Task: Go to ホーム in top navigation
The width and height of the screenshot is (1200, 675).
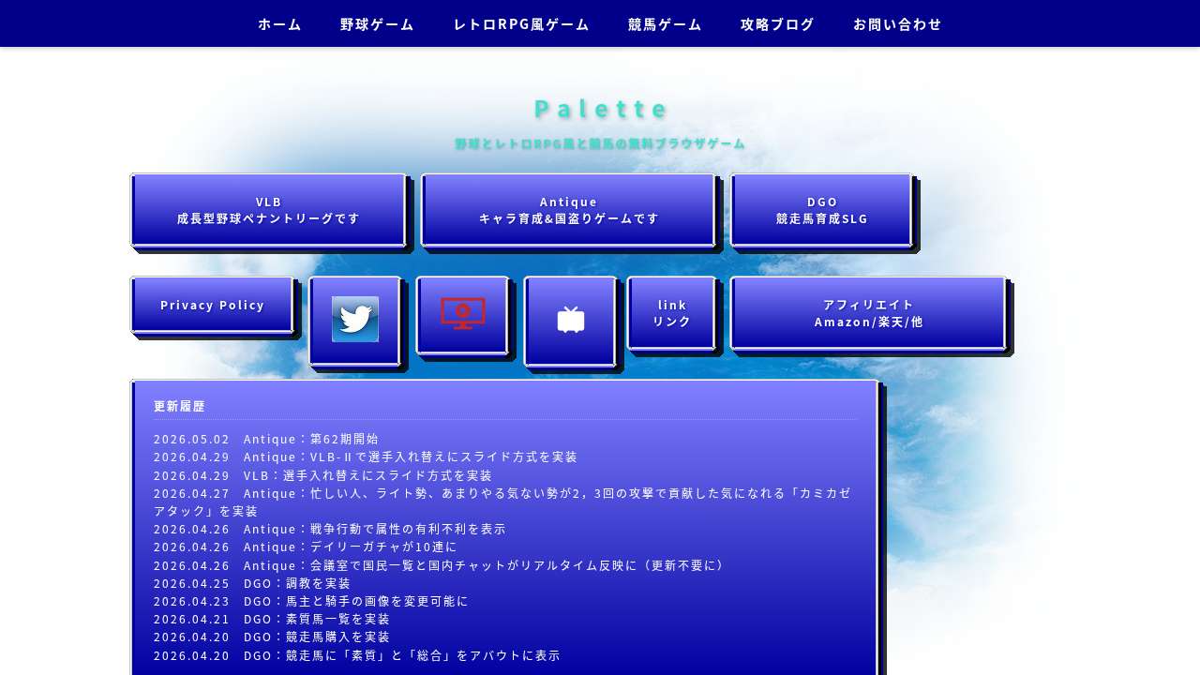Action: pos(279,24)
